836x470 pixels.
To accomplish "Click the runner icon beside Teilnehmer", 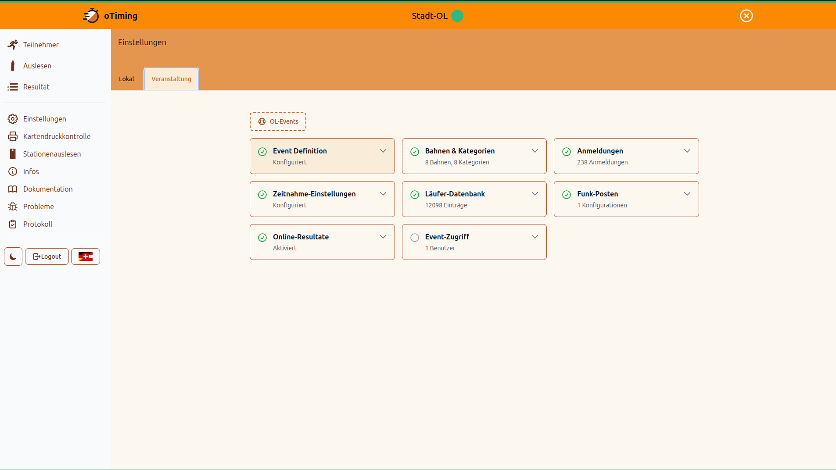I will click(x=13, y=45).
